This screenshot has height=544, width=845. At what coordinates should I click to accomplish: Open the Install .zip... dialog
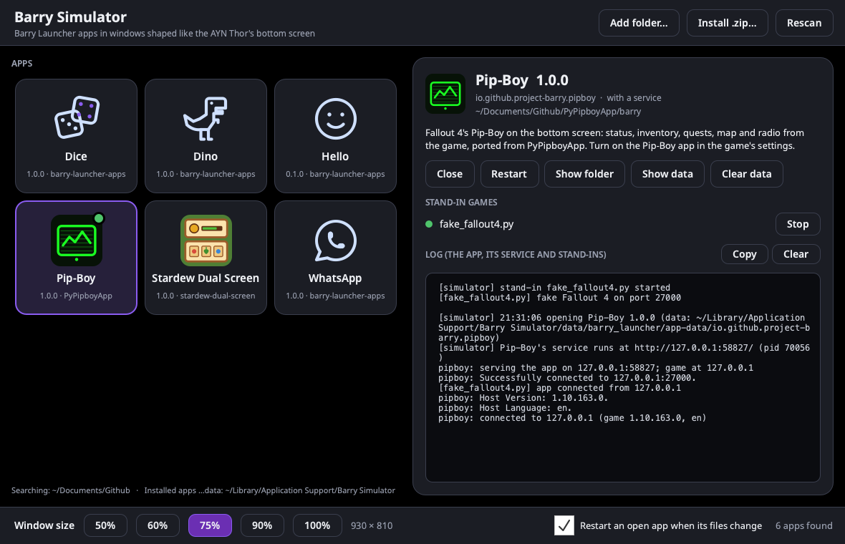click(727, 23)
